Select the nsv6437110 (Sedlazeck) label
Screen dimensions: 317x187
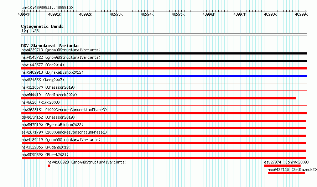tap(292, 170)
